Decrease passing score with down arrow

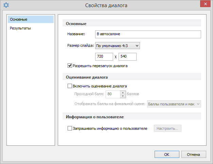click(123, 96)
